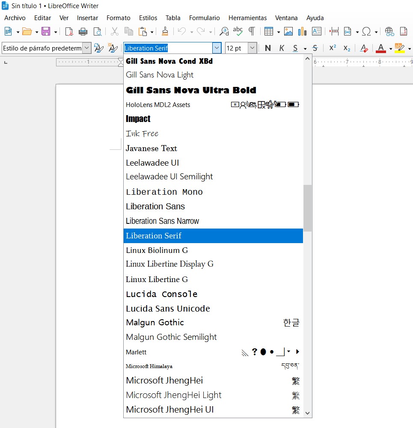413x428 pixels.
Task: Open the Ayuda menu
Action: click(x=315, y=18)
